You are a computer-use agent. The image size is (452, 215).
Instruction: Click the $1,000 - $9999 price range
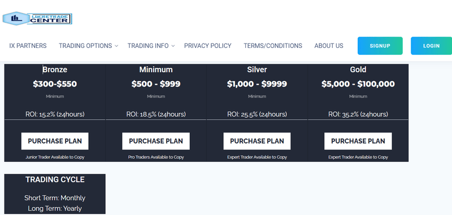(x=257, y=84)
